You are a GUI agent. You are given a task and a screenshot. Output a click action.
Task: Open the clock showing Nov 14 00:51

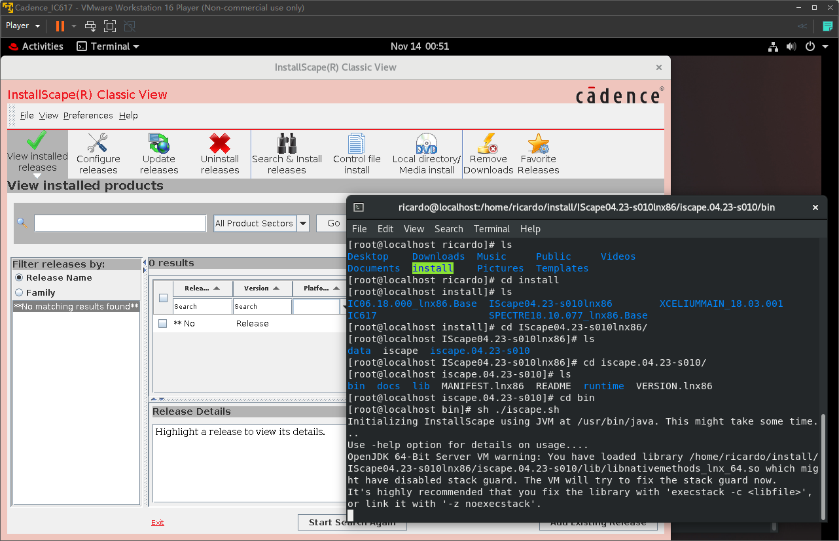(x=419, y=46)
